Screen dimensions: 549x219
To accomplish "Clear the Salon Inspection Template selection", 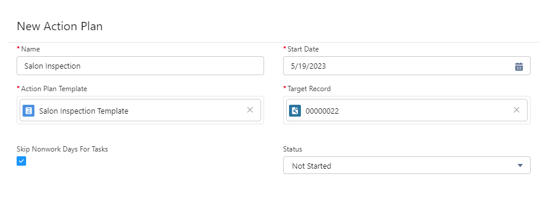I will click(x=250, y=110).
